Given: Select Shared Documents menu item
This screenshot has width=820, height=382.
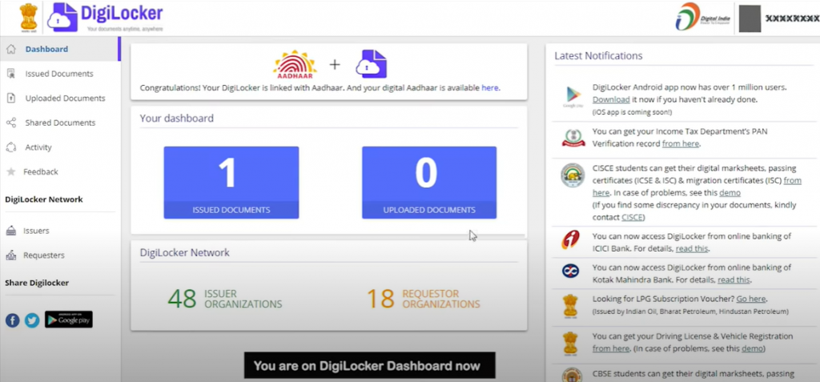Looking at the screenshot, I should click(60, 123).
